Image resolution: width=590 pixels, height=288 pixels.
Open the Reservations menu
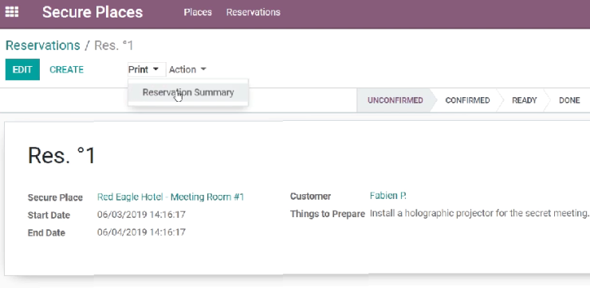click(x=254, y=12)
